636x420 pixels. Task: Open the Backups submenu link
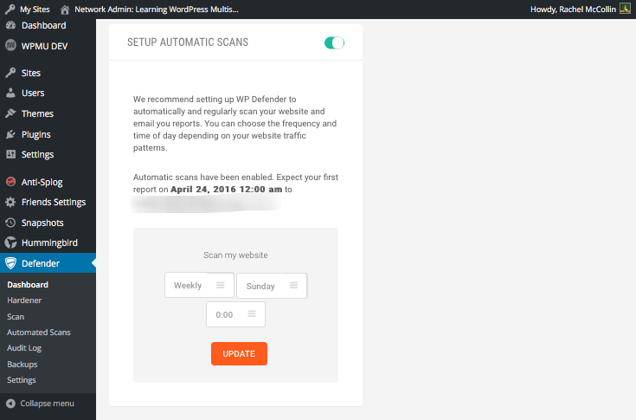22,364
